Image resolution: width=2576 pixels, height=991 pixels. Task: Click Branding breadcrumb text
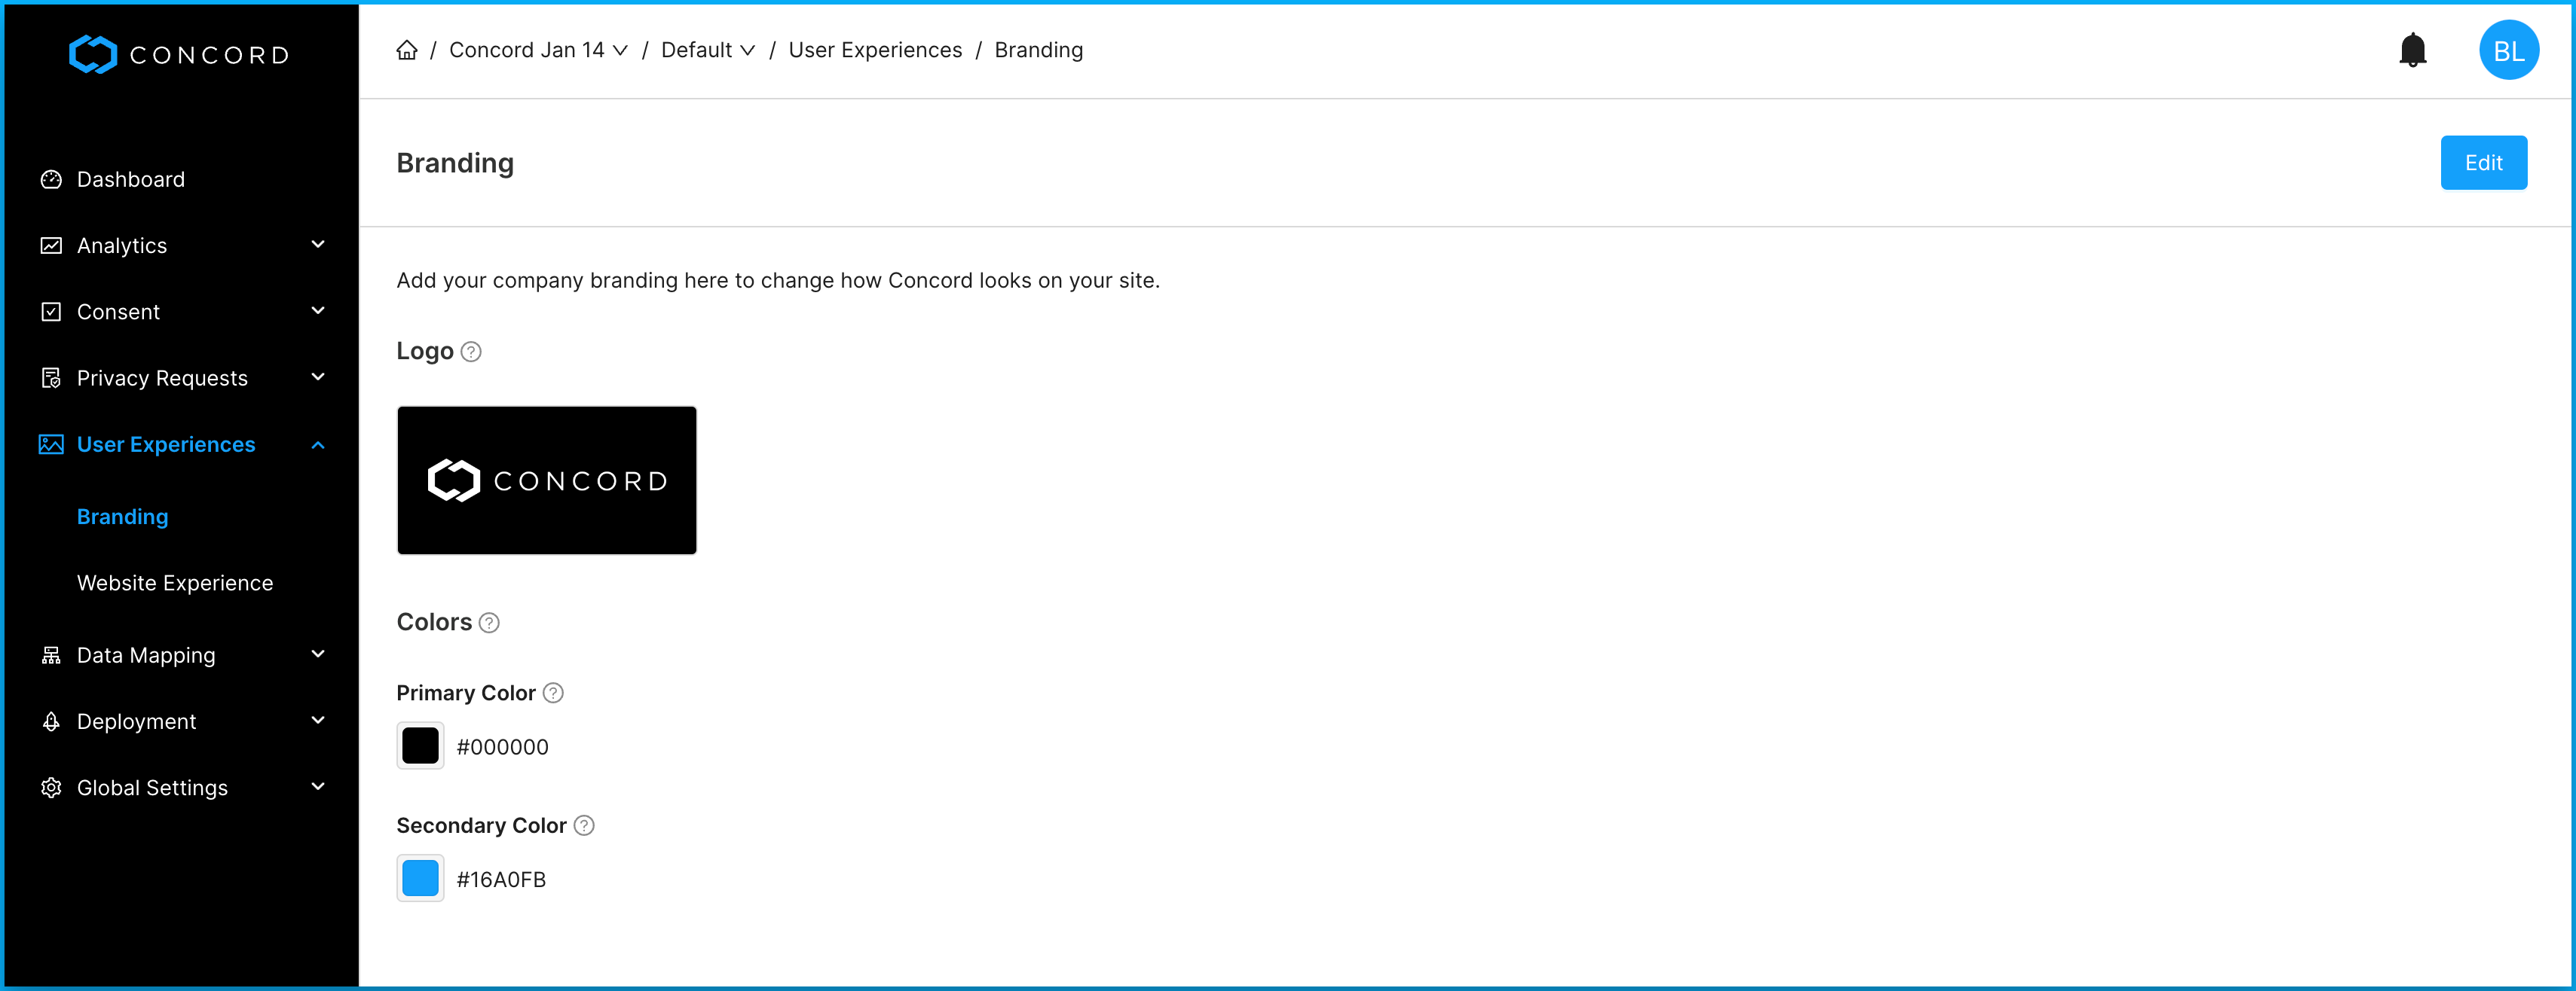1038,50
